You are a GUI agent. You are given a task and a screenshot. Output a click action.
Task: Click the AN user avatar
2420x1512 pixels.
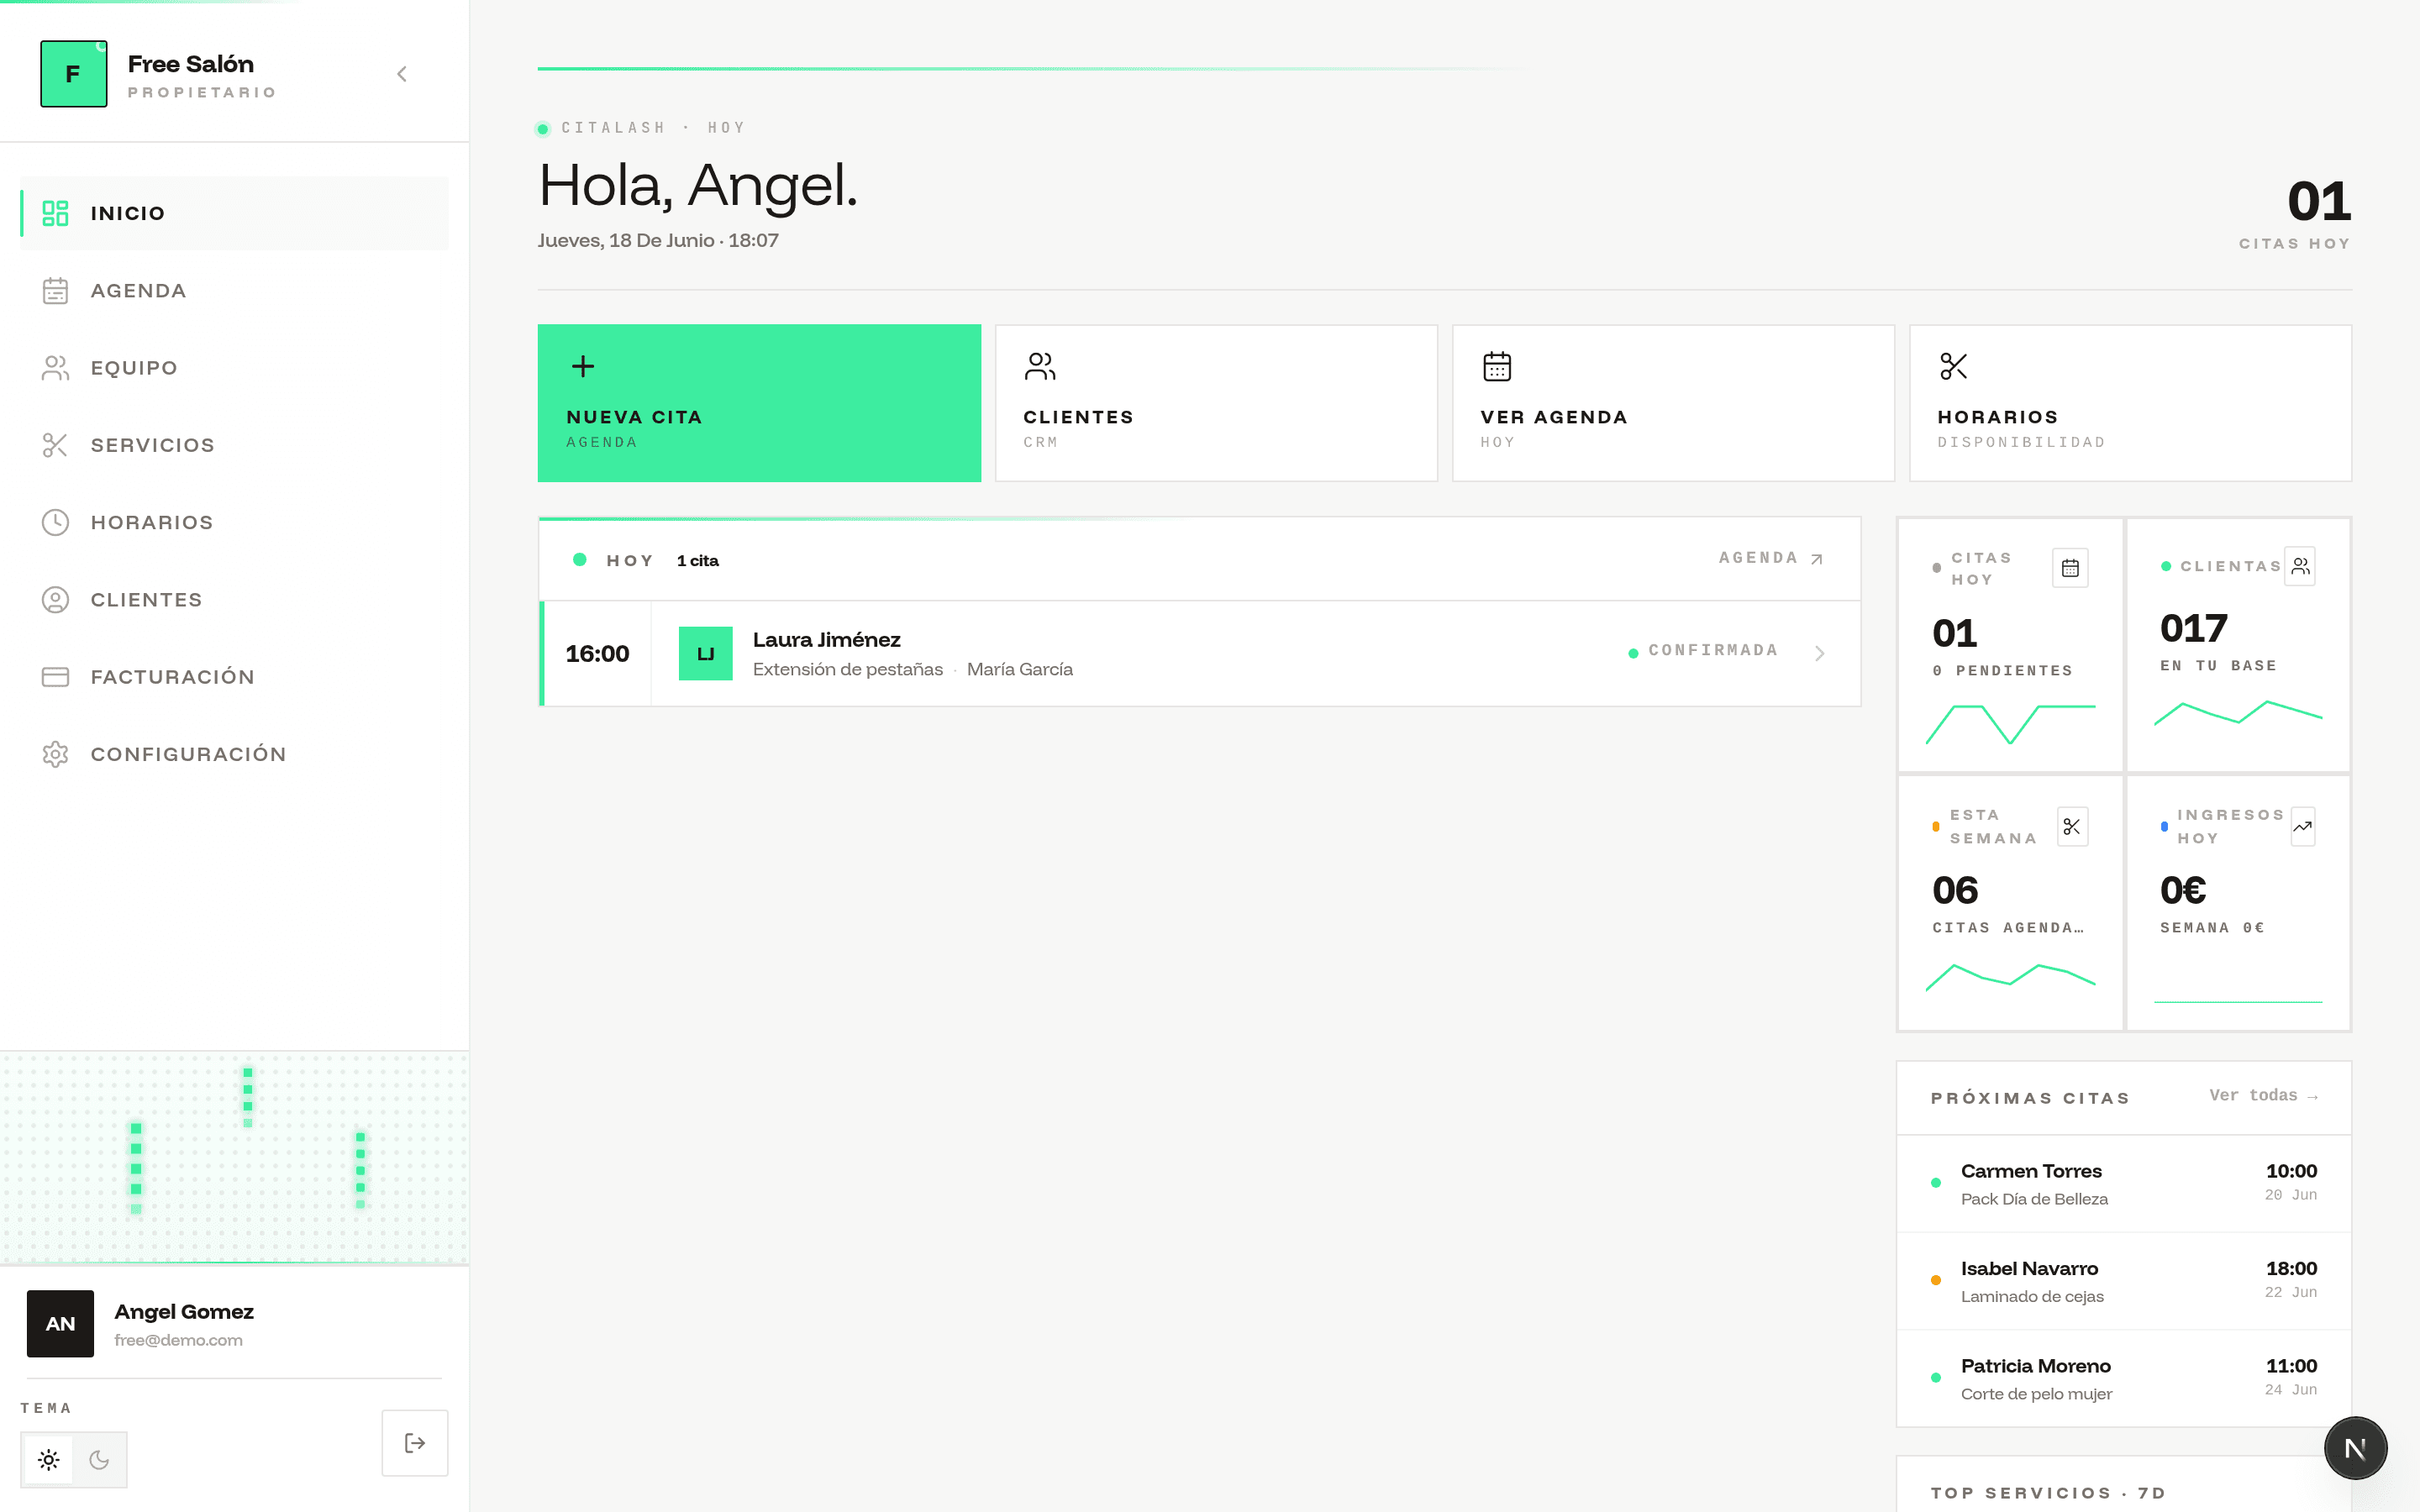(x=60, y=1323)
